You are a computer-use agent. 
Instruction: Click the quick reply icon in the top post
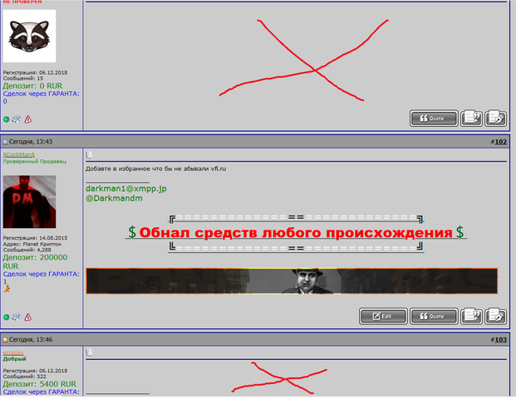pyautogui.click(x=496, y=118)
